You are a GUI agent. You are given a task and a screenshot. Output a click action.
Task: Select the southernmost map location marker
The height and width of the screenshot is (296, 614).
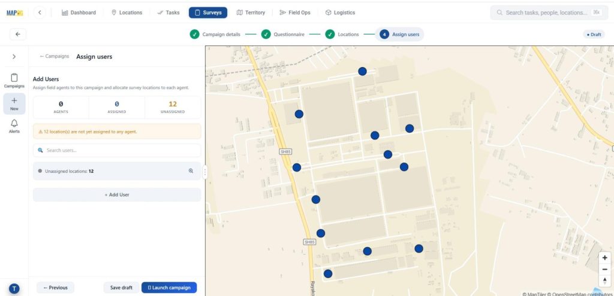pos(328,274)
